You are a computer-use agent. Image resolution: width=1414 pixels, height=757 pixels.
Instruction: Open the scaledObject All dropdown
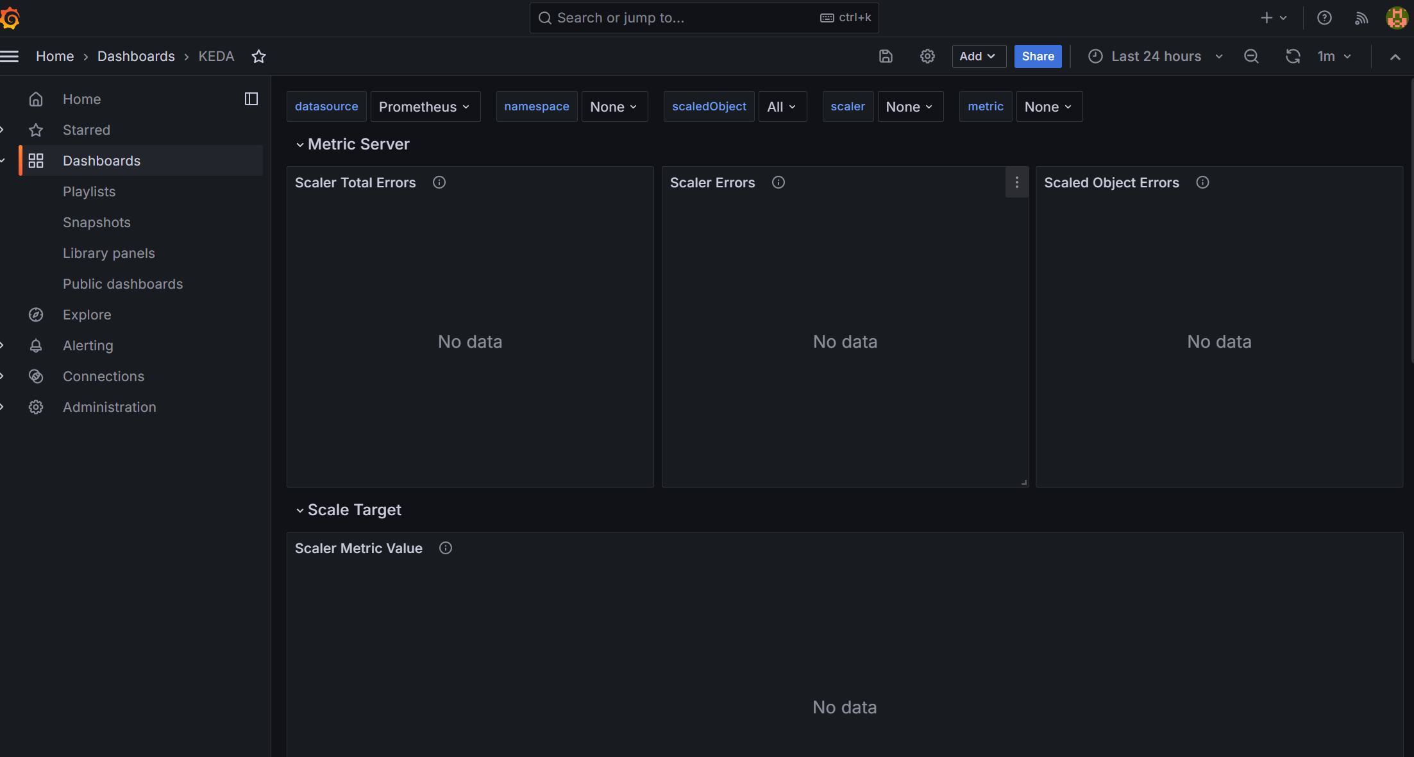click(x=782, y=106)
